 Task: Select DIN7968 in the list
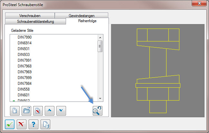[x=25, y=66]
